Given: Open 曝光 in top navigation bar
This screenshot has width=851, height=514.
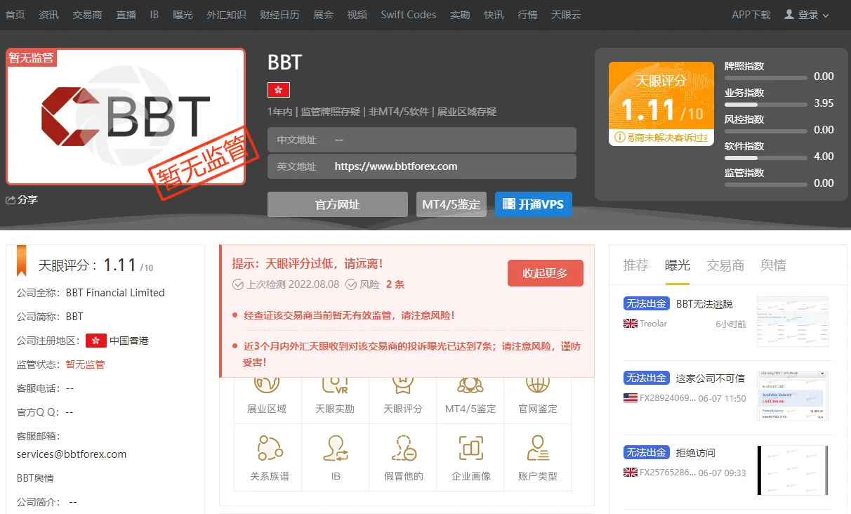Looking at the screenshot, I should [183, 15].
